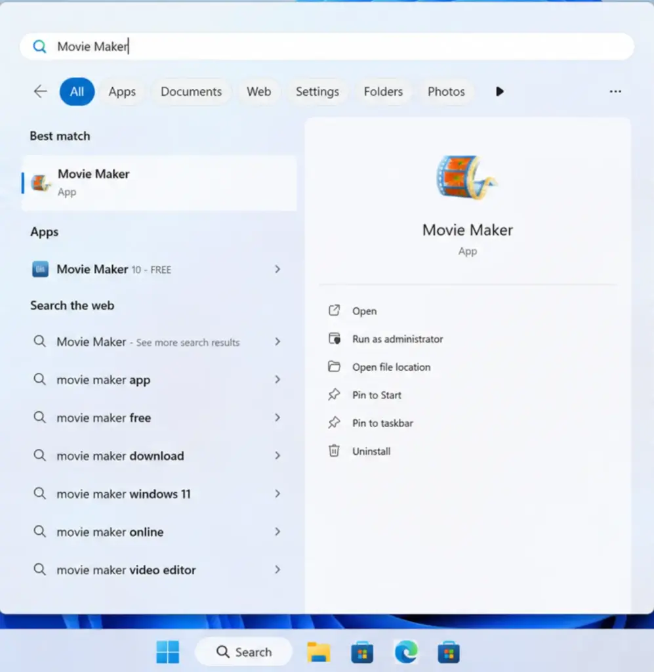Open the Microsoft Store icon next to File Explorer
Image resolution: width=654 pixels, height=672 pixels.
(362, 652)
